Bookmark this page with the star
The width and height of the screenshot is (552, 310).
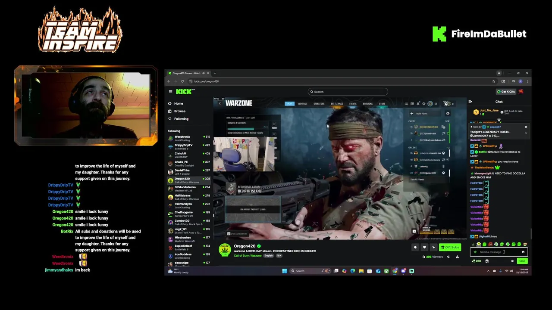click(494, 81)
